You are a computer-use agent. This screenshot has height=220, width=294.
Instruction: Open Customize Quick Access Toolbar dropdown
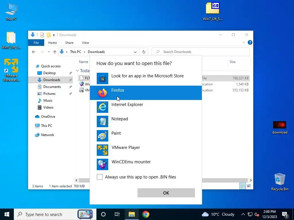click(54, 35)
